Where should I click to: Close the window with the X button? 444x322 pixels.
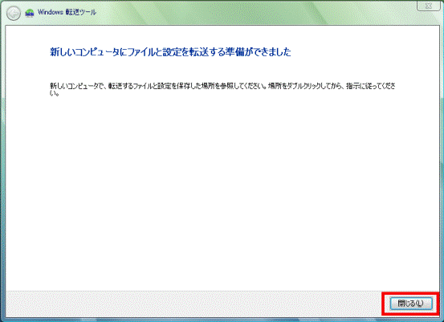(429, 6)
